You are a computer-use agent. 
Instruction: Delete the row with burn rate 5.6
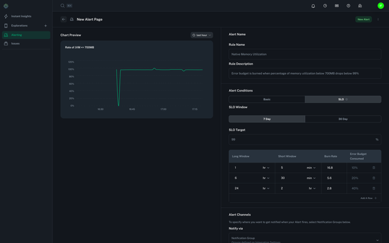374,178
